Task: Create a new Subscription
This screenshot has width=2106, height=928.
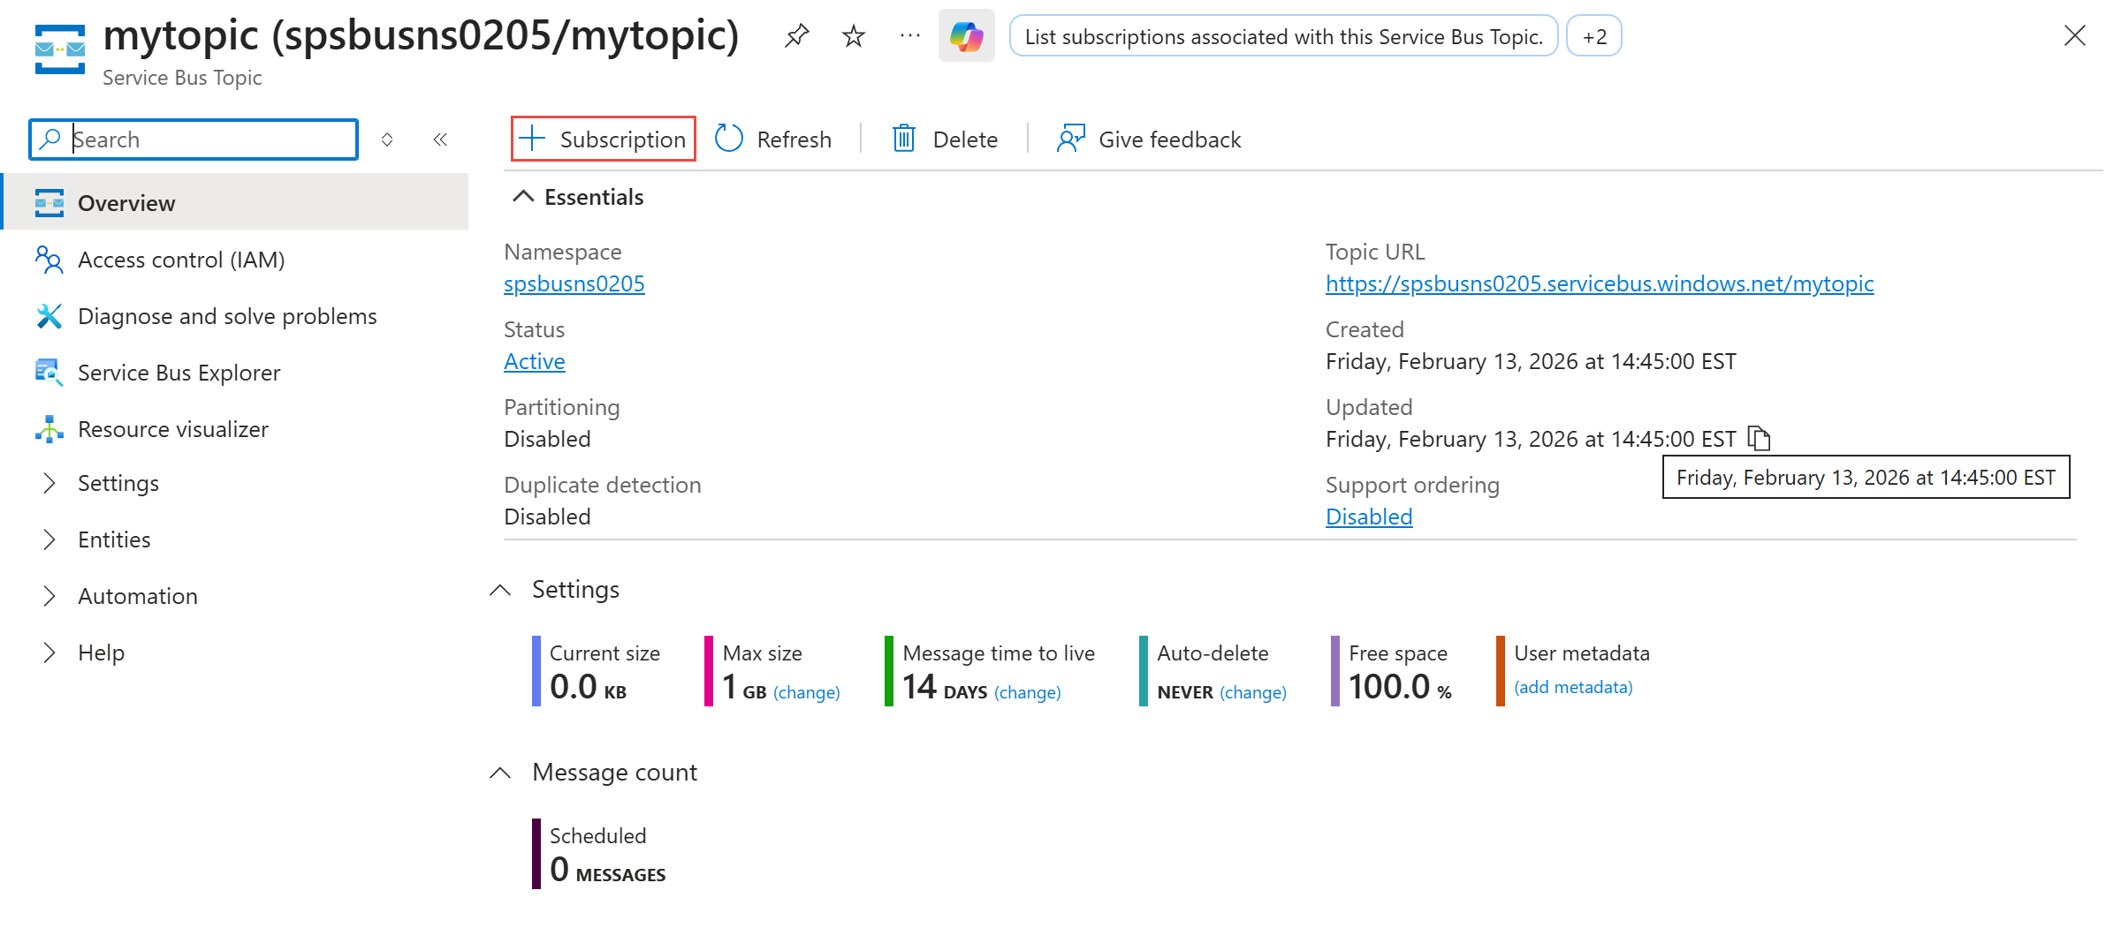Action: [x=603, y=139]
